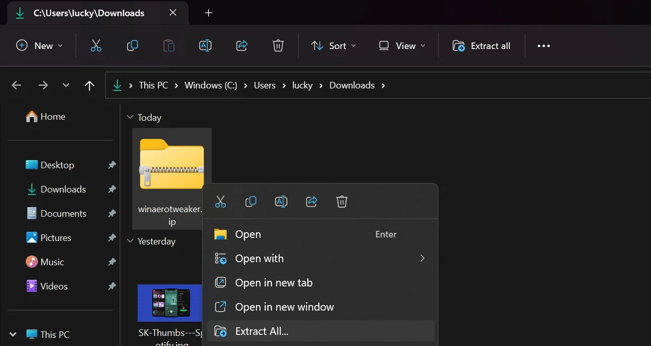The width and height of the screenshot is (651, 346).
Task: Click the lucky breadcrumb in the address bar
Action: coord(302,85)
